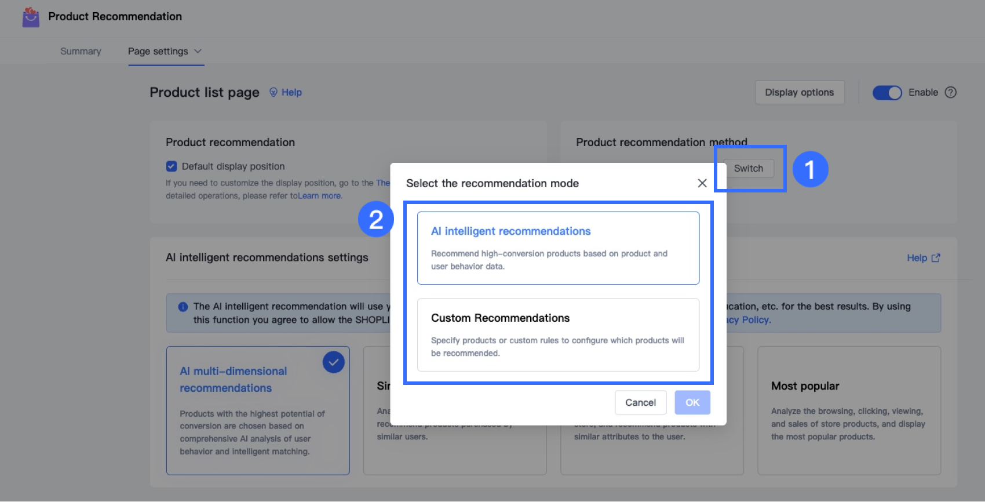Open the Page settings tab

point(158,51)
